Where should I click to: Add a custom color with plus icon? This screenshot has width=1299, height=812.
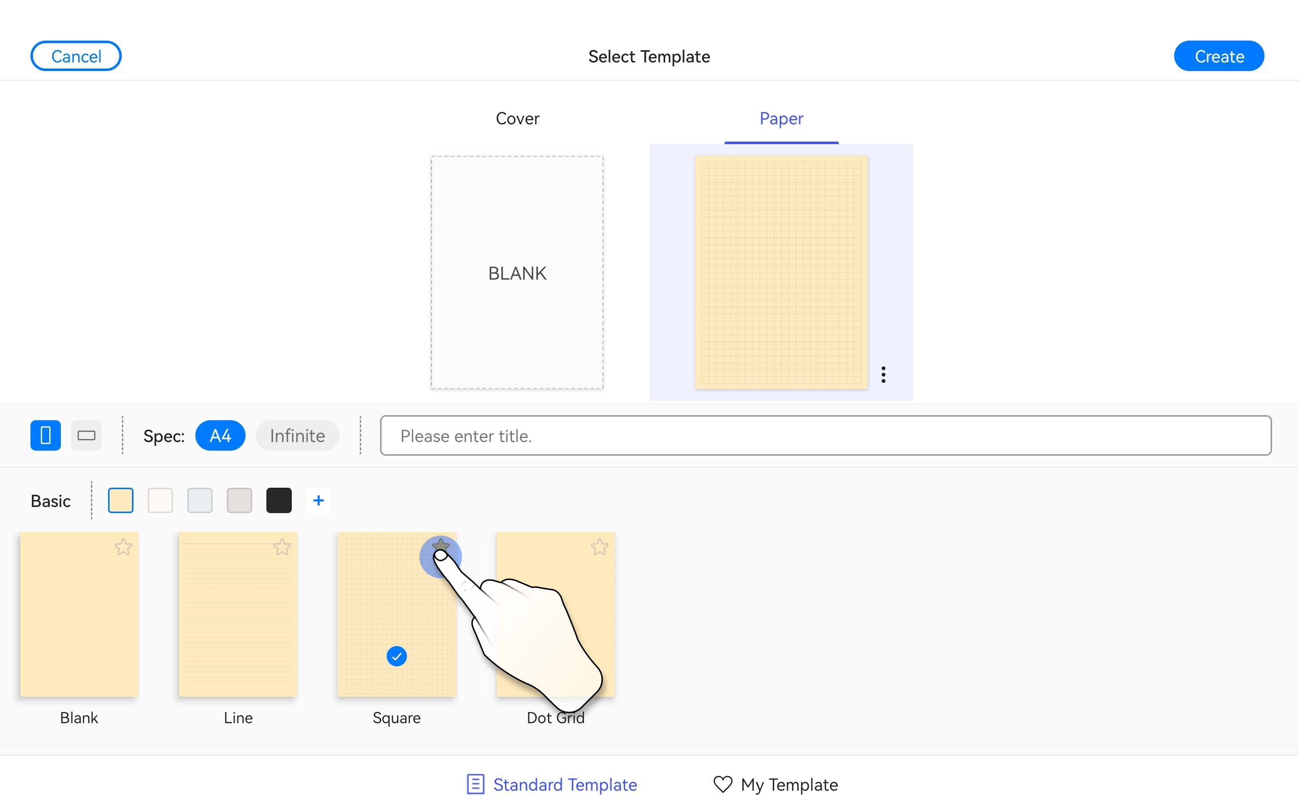click(318, 500)
